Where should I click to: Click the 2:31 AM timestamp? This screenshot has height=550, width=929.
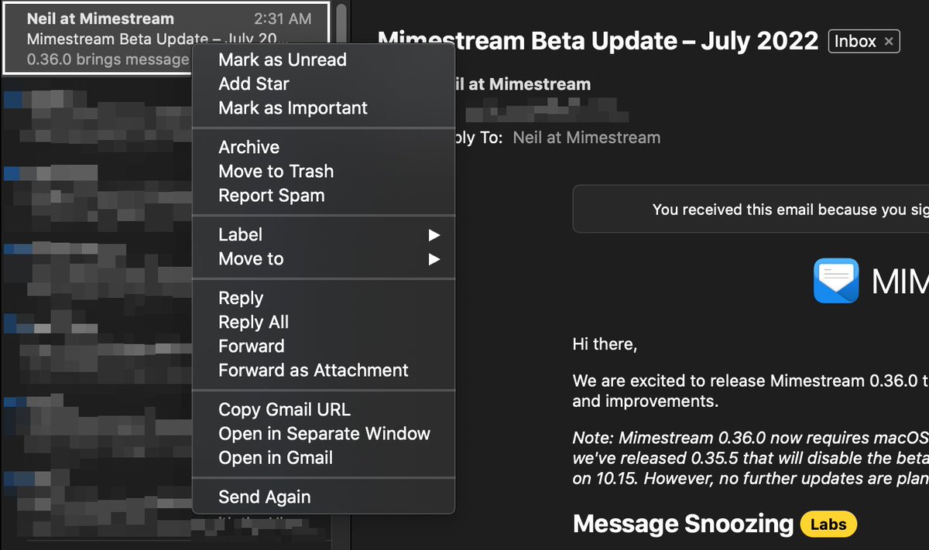pos(283,19)
